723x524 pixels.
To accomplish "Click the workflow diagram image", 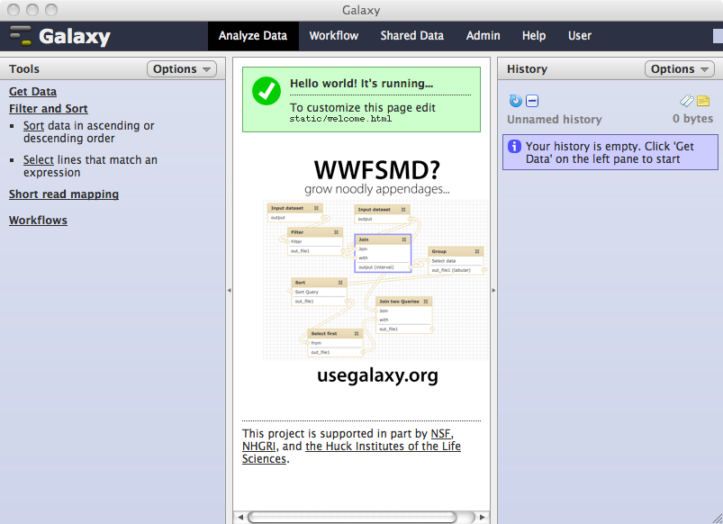I will tap(375, 280).
